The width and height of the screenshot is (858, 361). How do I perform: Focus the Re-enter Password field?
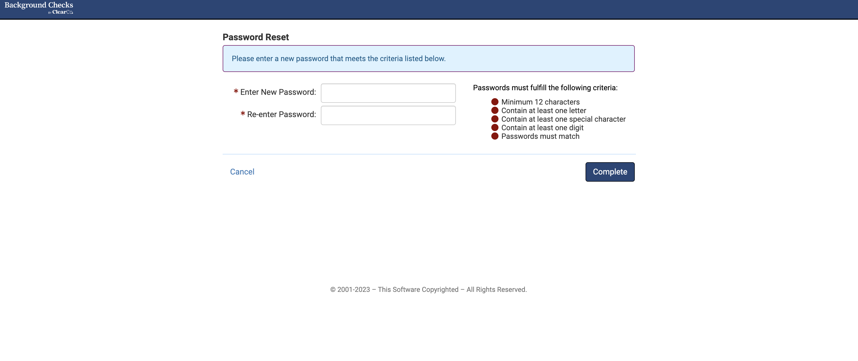pos(388,115)
